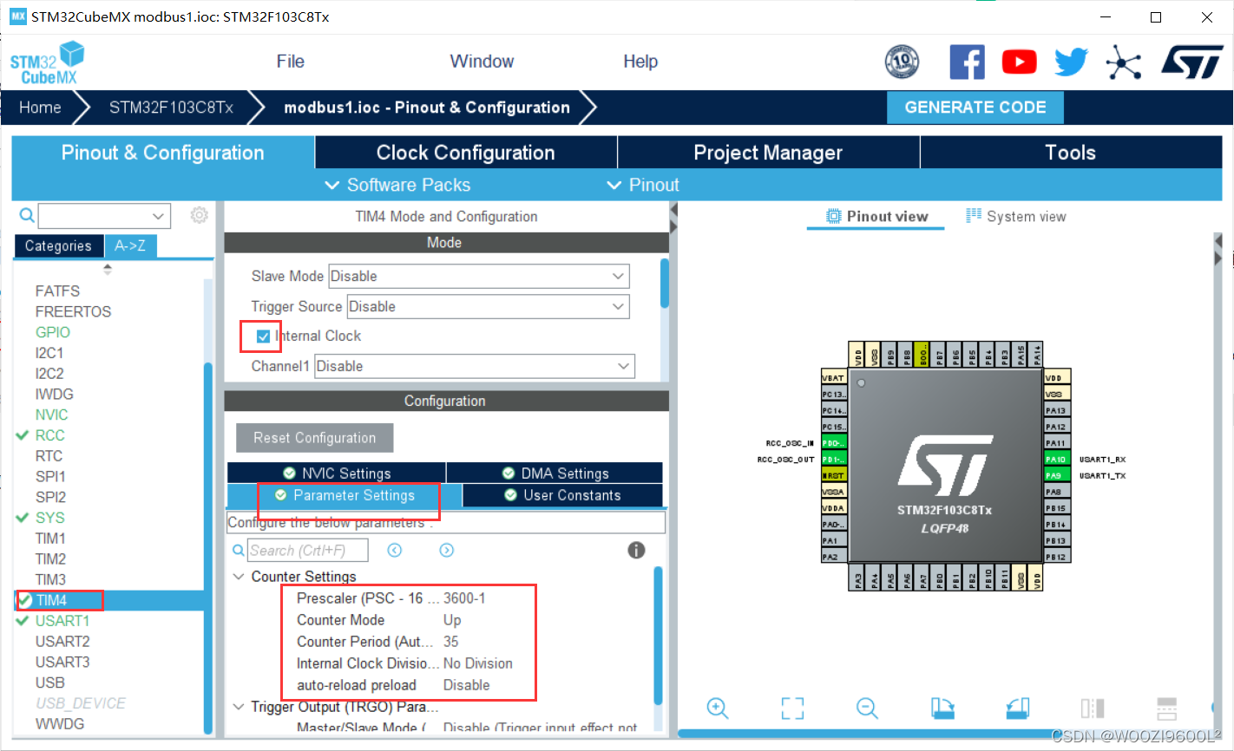Go to next parameter search result
The height and width of the screenshot is (751, 1234).
(x=447, y=550)
